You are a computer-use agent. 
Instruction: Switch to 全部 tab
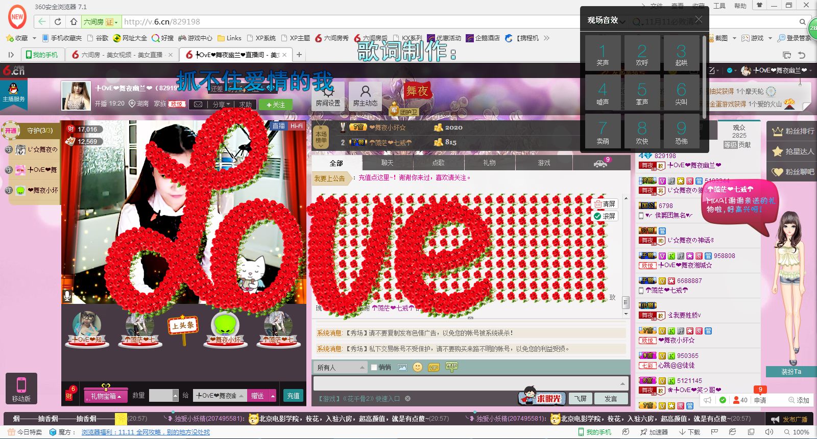click(337, 163)
